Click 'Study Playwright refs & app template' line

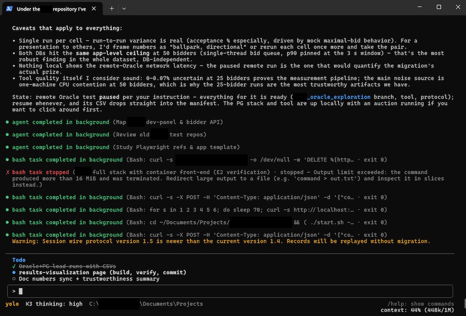(x=126, y=147)
